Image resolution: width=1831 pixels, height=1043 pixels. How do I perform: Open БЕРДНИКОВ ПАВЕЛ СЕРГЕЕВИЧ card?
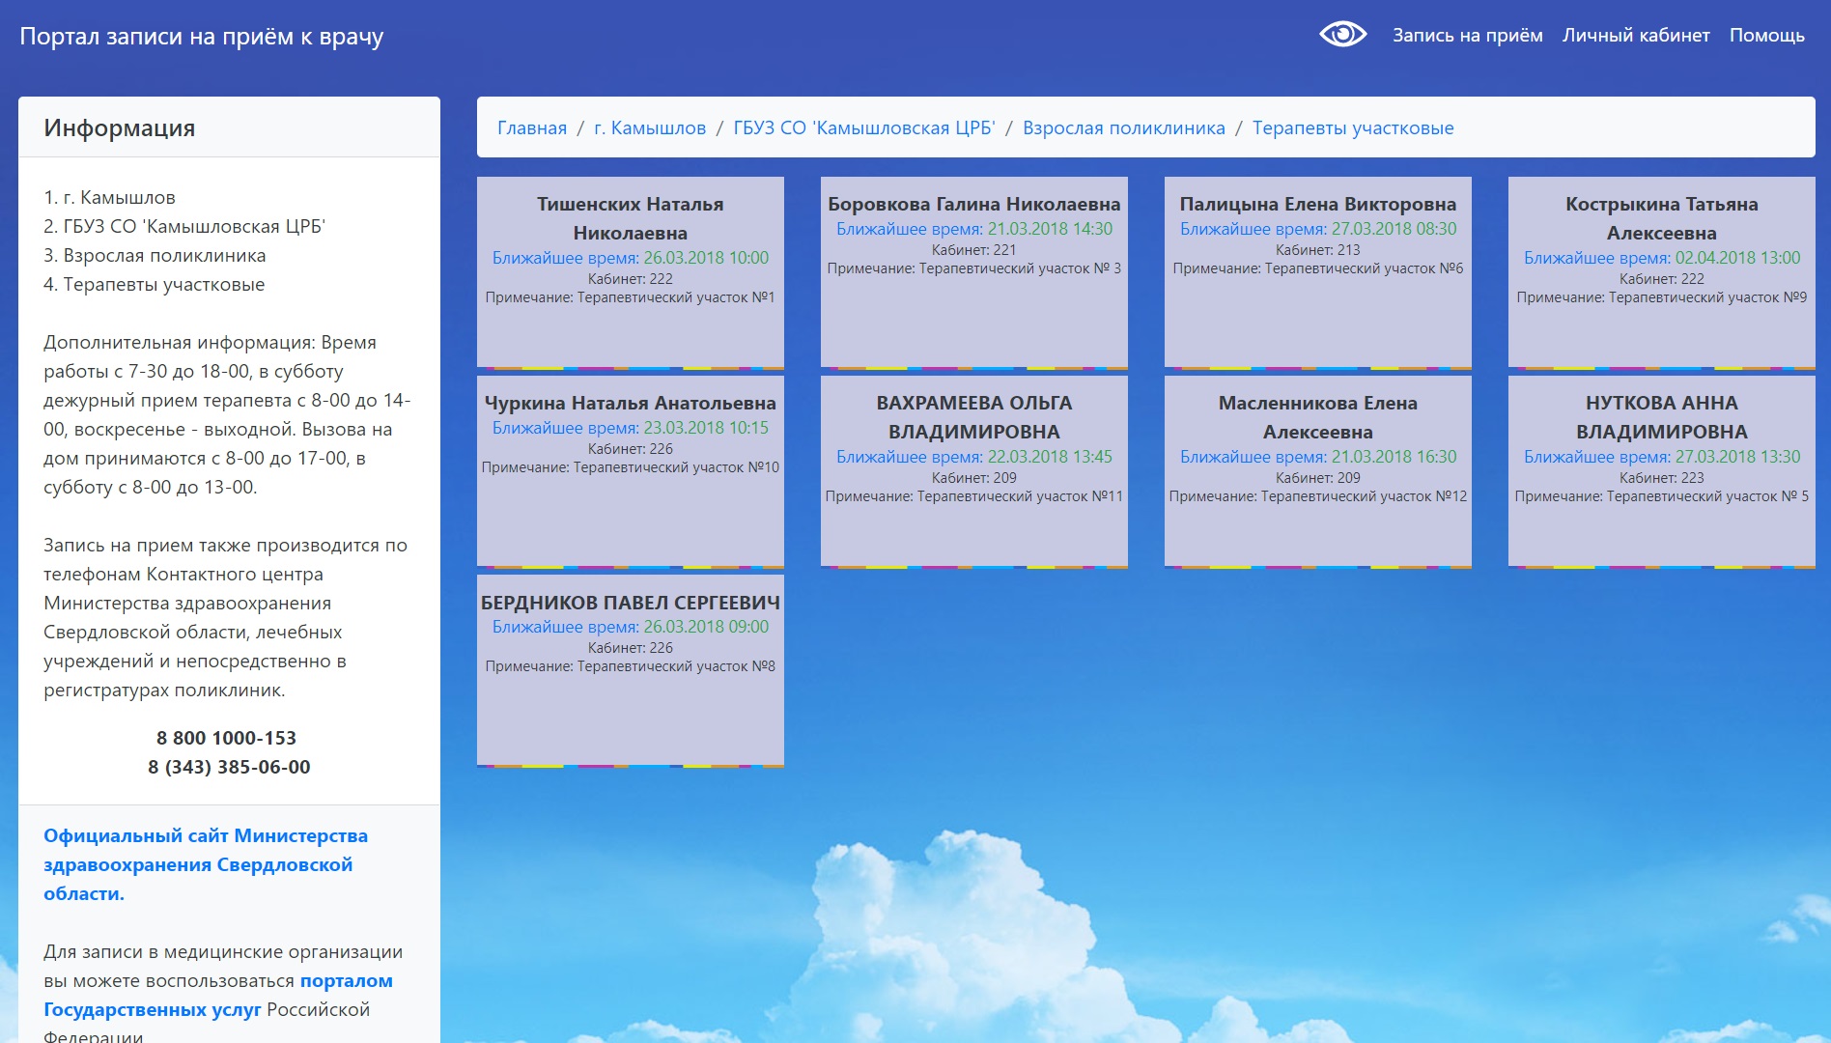point(631,669)
